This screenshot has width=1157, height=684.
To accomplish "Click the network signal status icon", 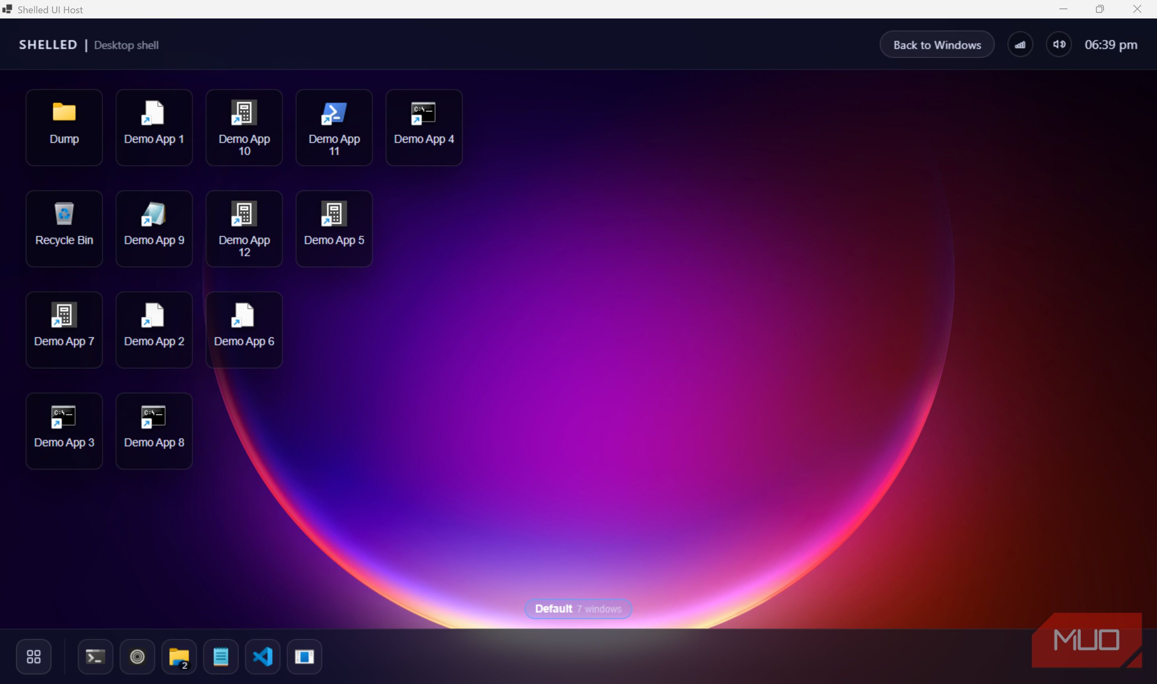I will 1020,45.
